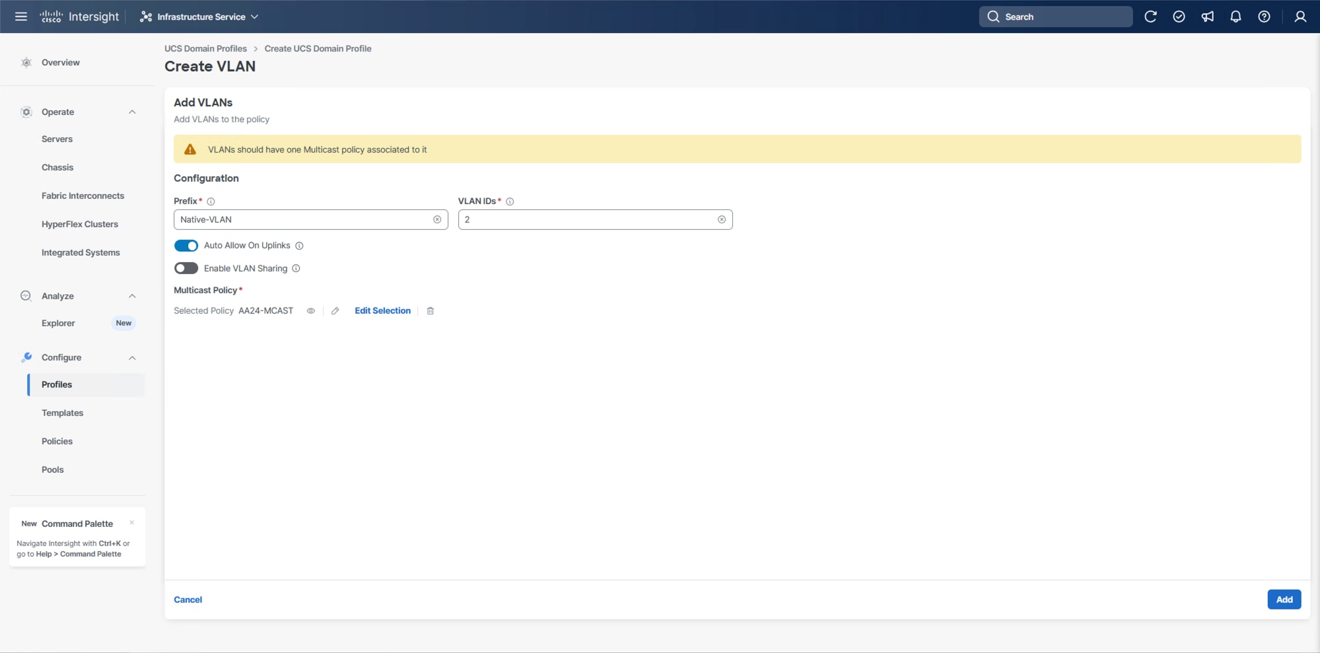Click the Add button to save the VLAN
1320x653 pixels.
[x=1284, y=599]
